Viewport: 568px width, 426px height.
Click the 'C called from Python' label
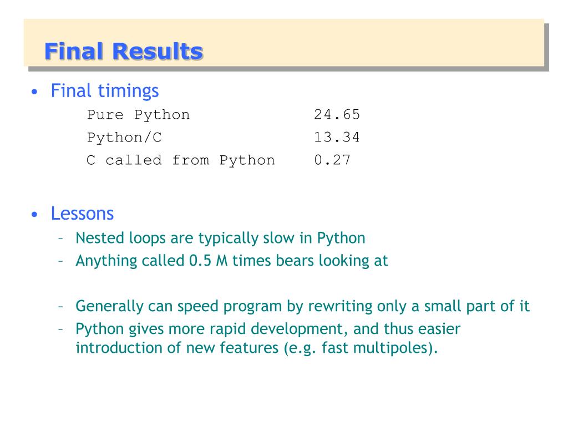point(181,160)
